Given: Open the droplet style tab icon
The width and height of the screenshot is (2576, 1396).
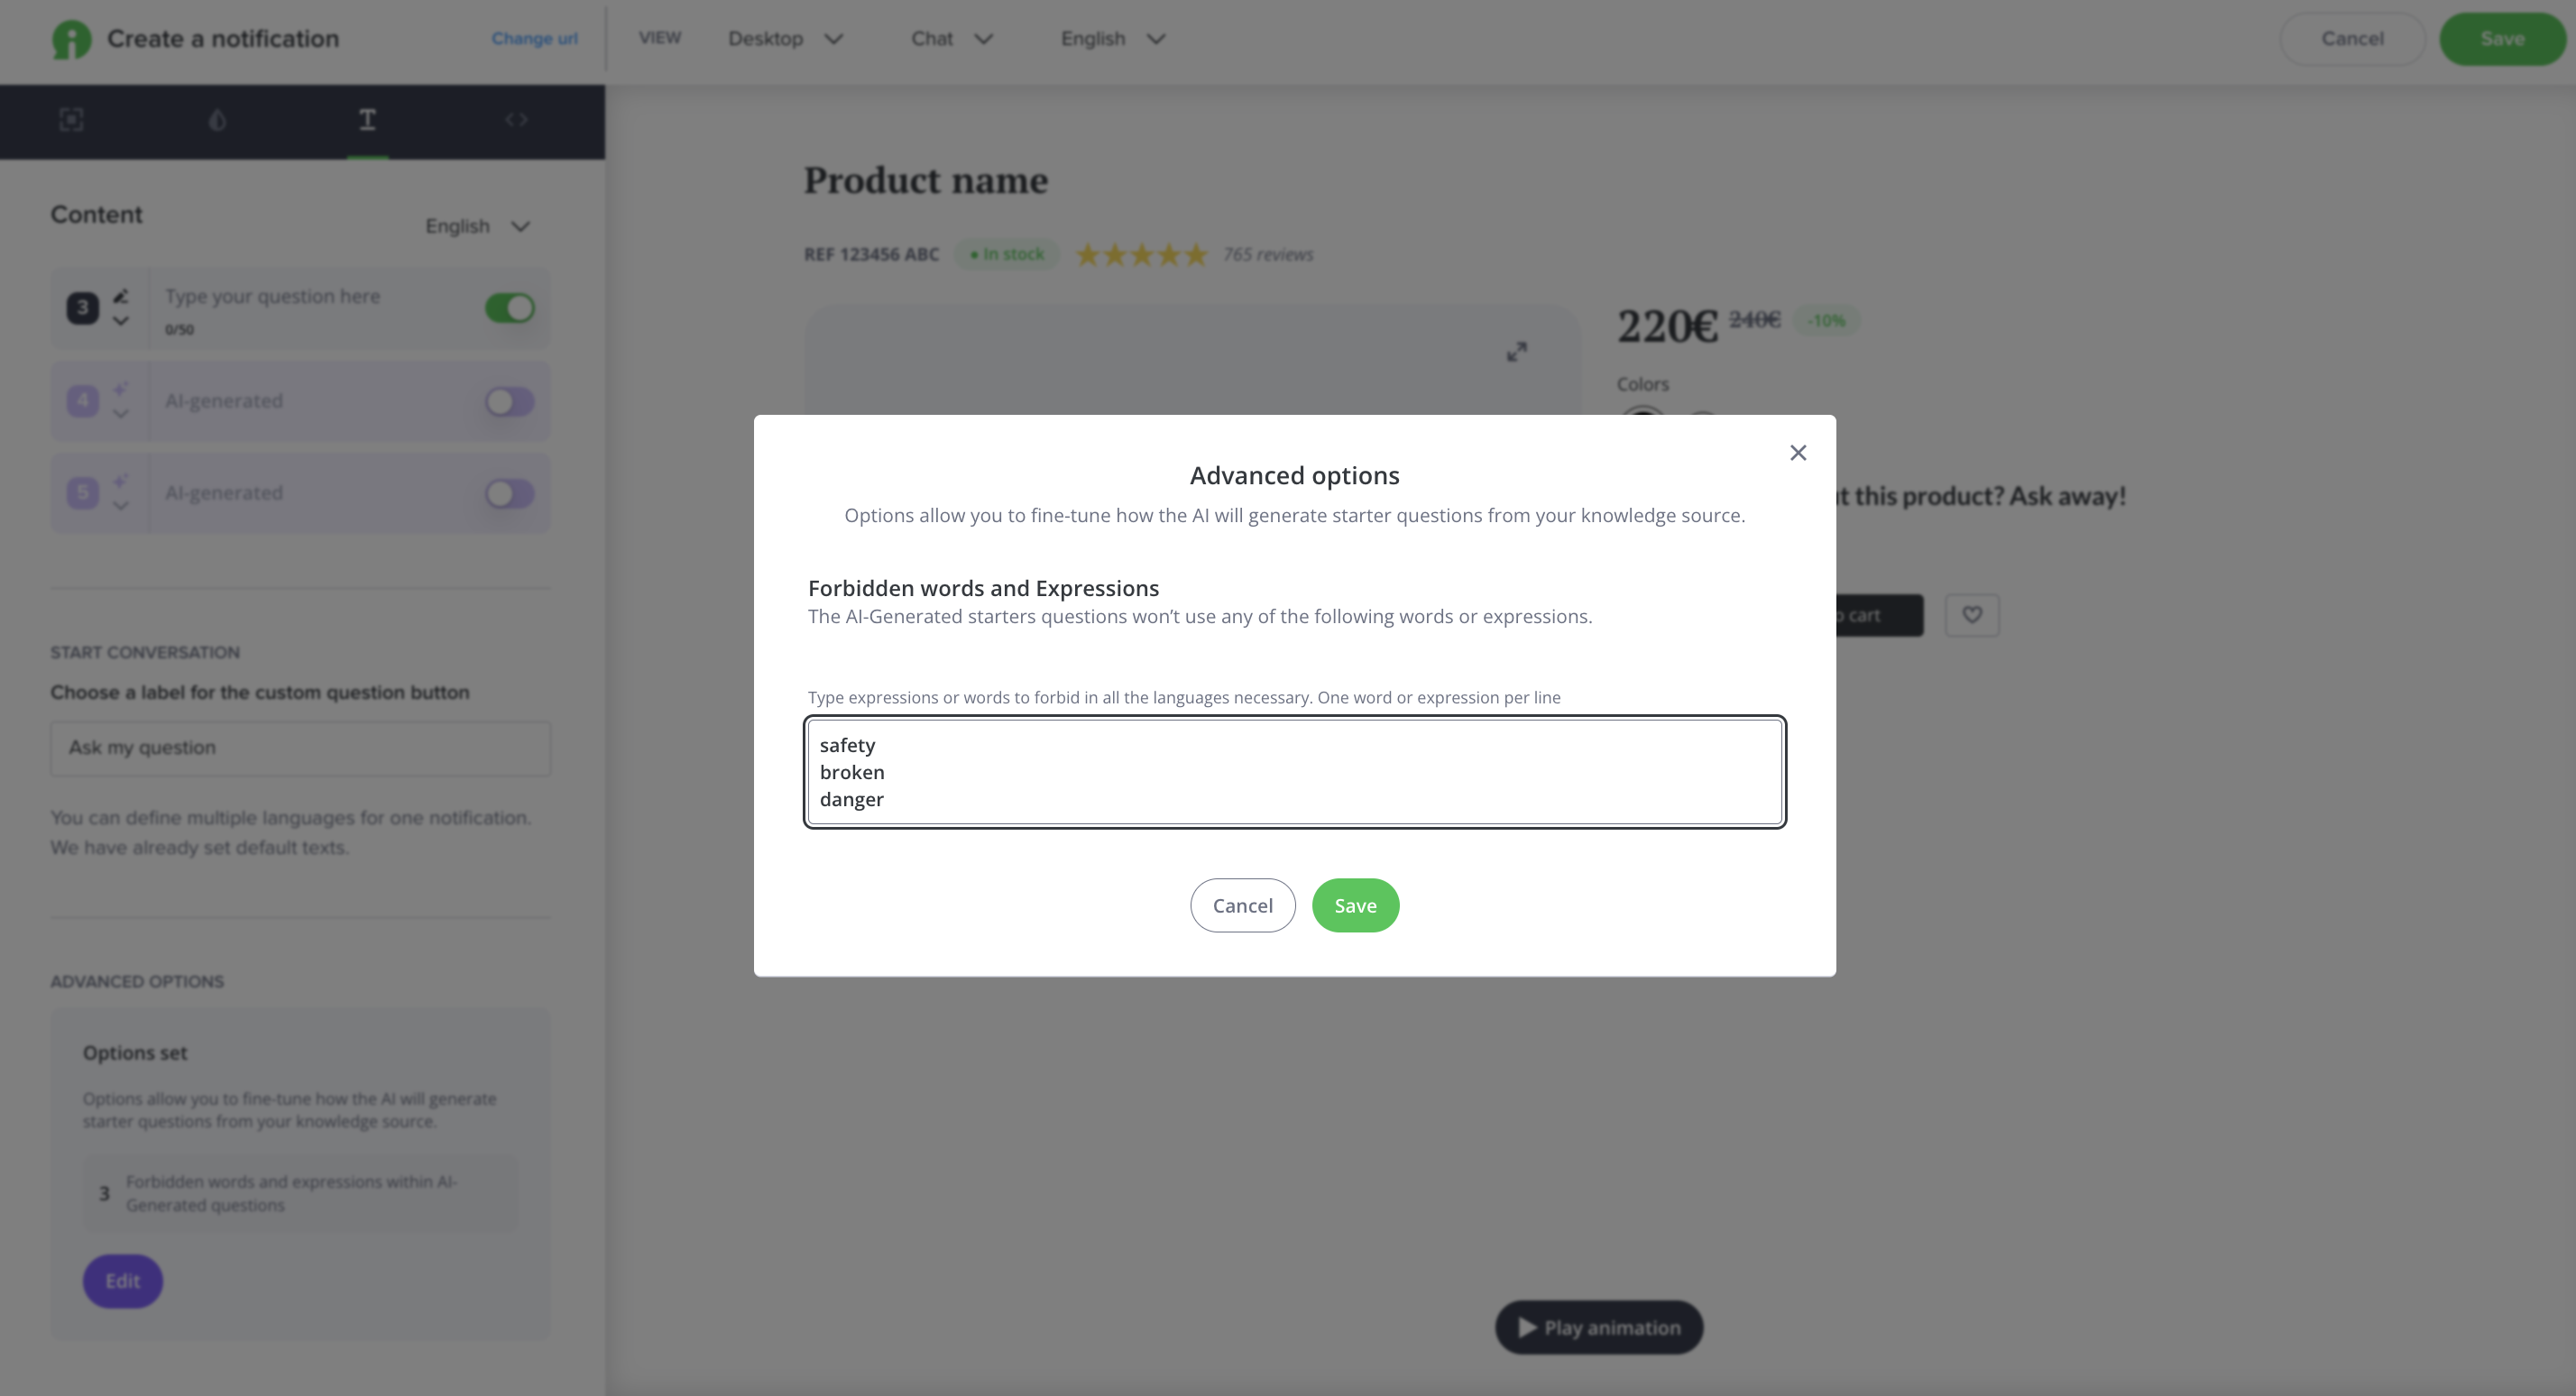Looking at the screenshot, I should click(x=217, y=120).
